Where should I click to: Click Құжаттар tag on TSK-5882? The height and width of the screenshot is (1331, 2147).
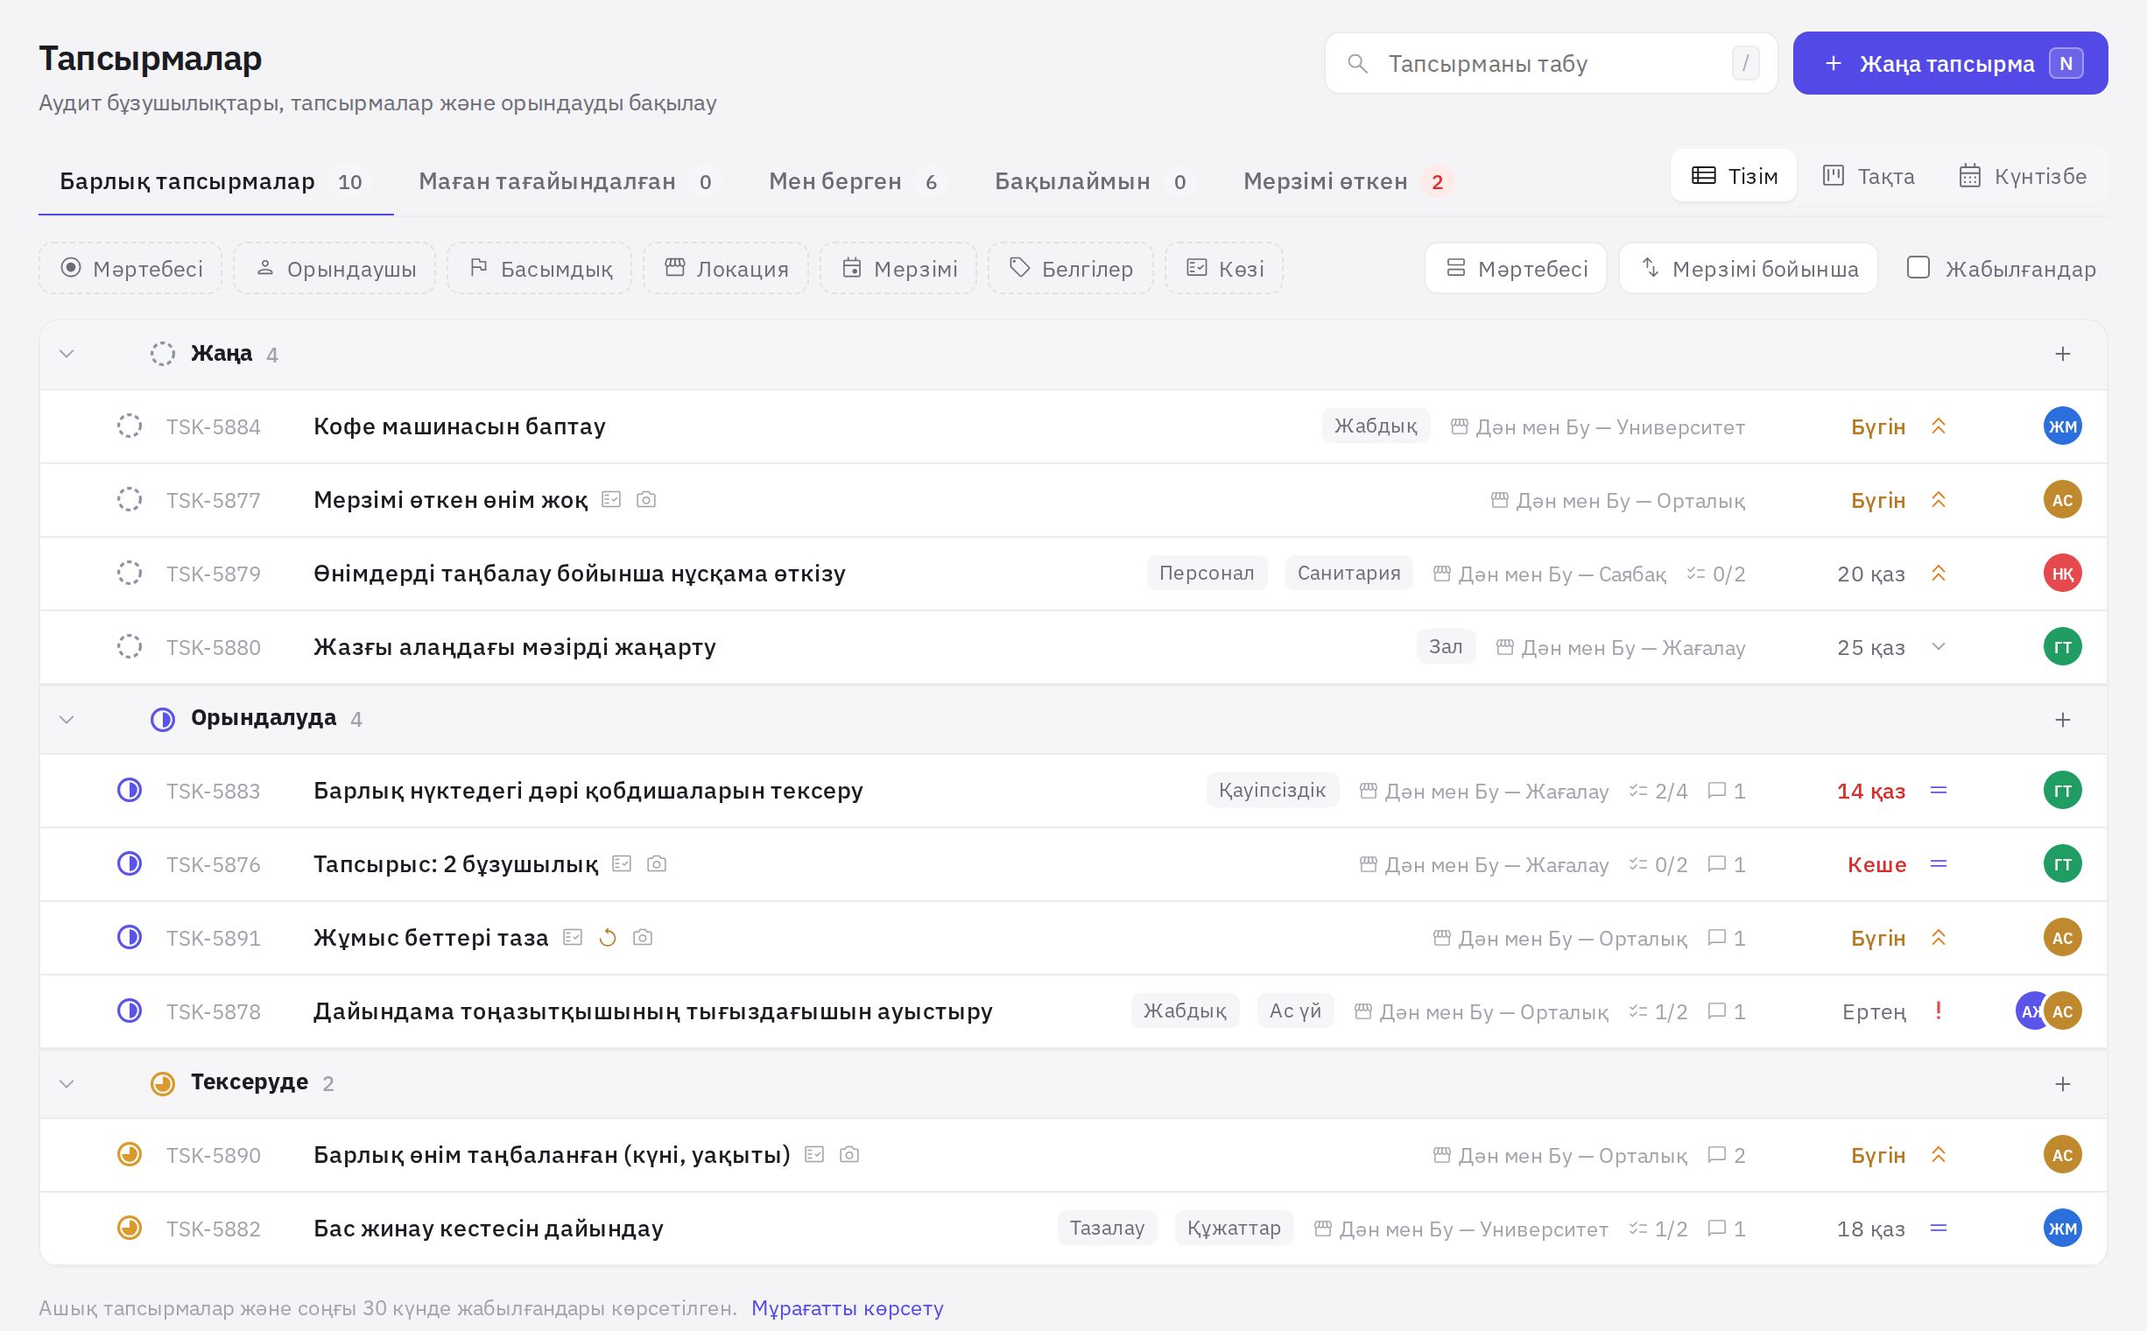tap(1234, 1228)
